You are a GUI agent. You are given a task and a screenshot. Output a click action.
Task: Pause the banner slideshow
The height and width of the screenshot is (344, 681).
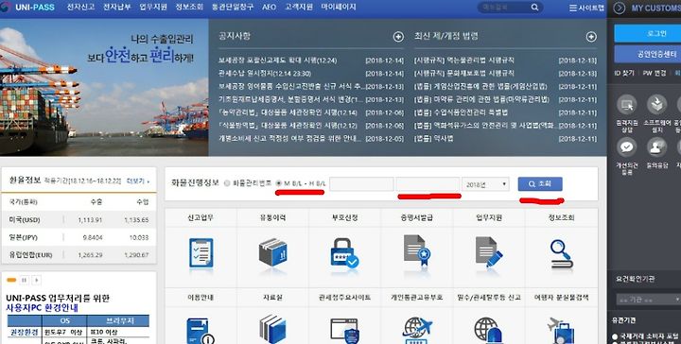25,281
